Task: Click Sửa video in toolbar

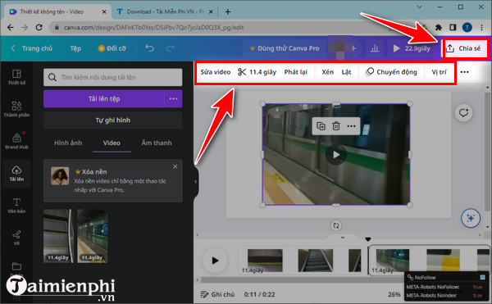Action: (216, 72)
